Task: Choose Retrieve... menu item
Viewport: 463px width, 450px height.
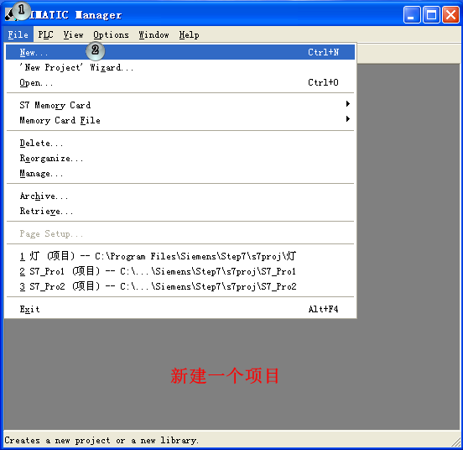Action: (x=180, y=211)
